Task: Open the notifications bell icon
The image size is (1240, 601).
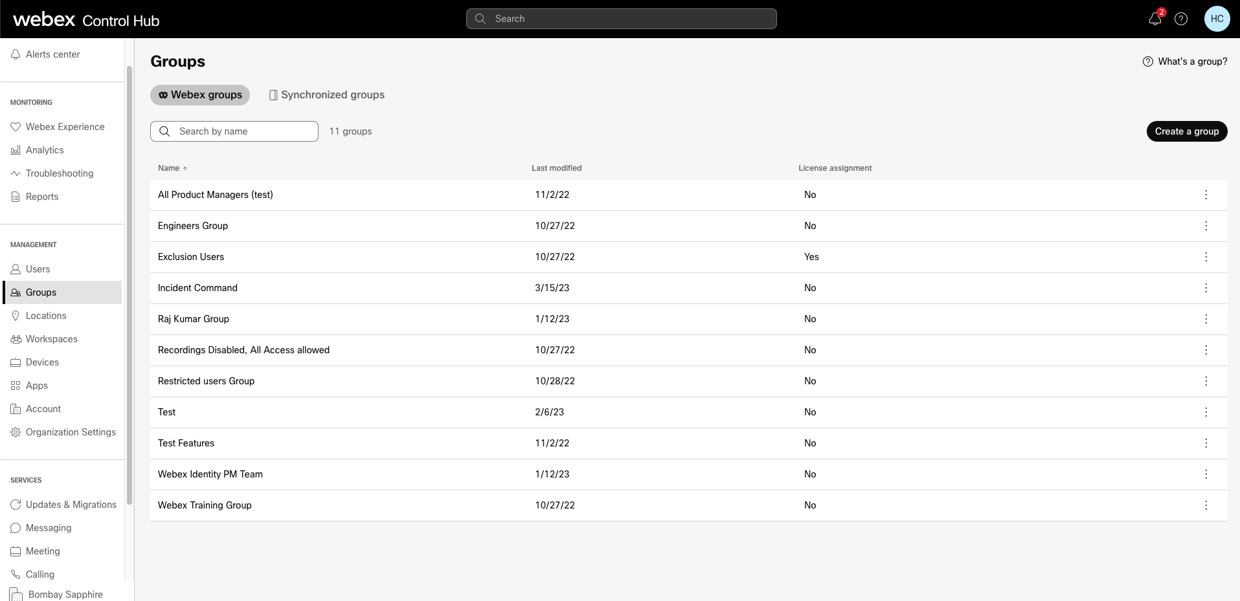Action: (x=1155, y=19)
